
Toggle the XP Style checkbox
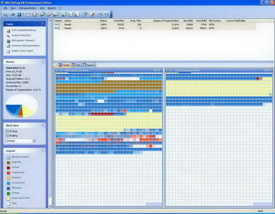(x=7, y=131)
